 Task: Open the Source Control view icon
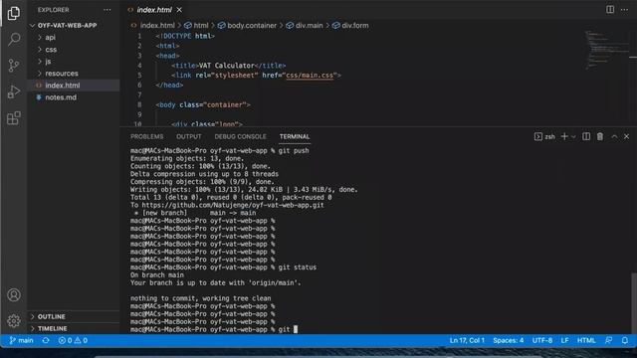coord(14,66)
